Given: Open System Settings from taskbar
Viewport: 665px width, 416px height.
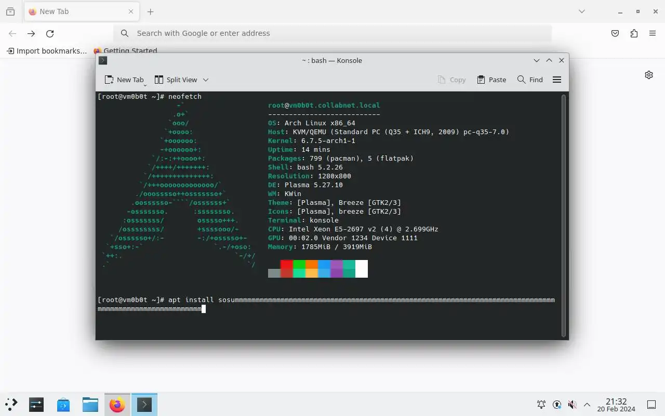Looking at the screenshot, I should pos(36,405).
